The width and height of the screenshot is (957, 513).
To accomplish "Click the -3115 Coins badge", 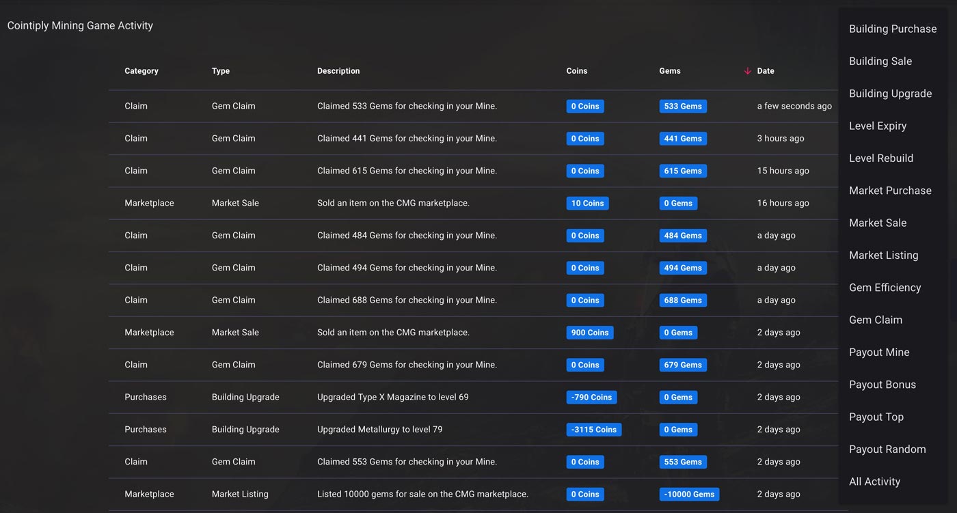I will coord(594,430).
